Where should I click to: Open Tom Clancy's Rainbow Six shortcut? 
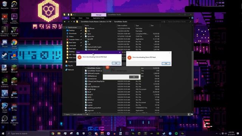pyautogui.click(x=5, y=31)
